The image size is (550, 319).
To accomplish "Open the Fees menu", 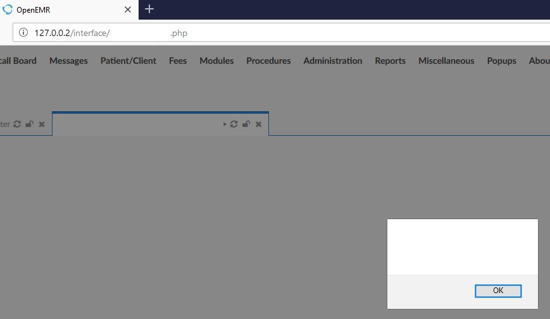I will [x=178, y=61].
